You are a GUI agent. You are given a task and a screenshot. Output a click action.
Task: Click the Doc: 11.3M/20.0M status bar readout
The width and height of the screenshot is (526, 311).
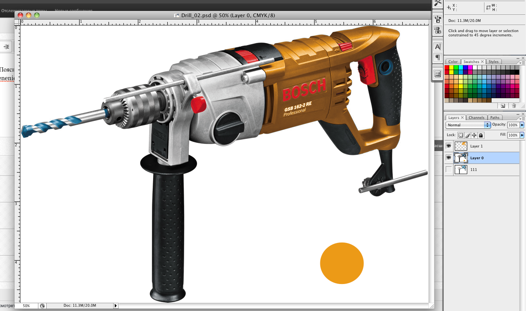click(80, 306)
